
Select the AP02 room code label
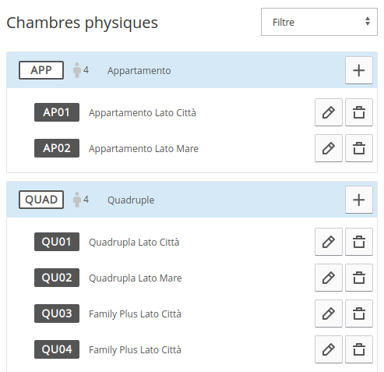point(57,148)
